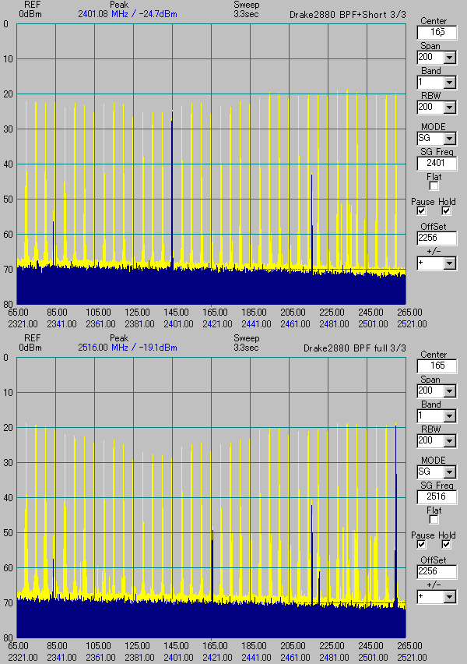Uncheck Pause in the BPF+Short panel

[421, 211]
